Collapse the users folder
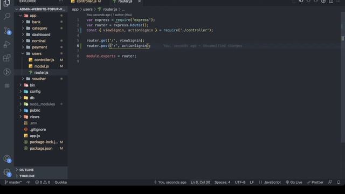The width and height of the screenshot is (345, 194). click(37, 54)
